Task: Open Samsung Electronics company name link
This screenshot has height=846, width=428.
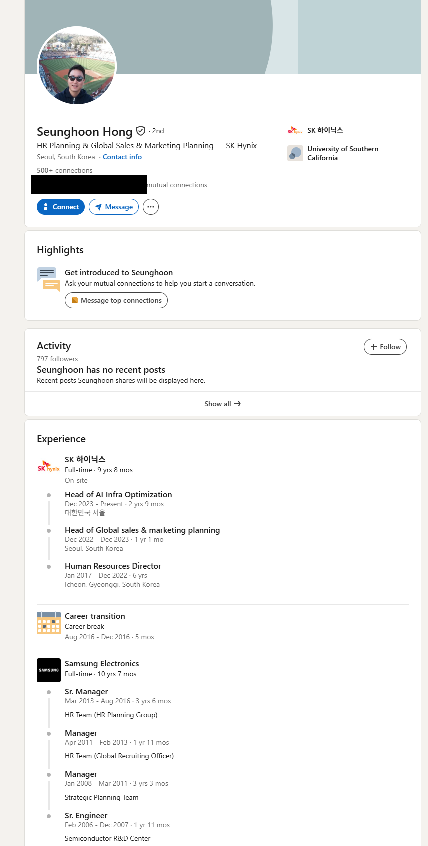Action: [x=102, y=664]
